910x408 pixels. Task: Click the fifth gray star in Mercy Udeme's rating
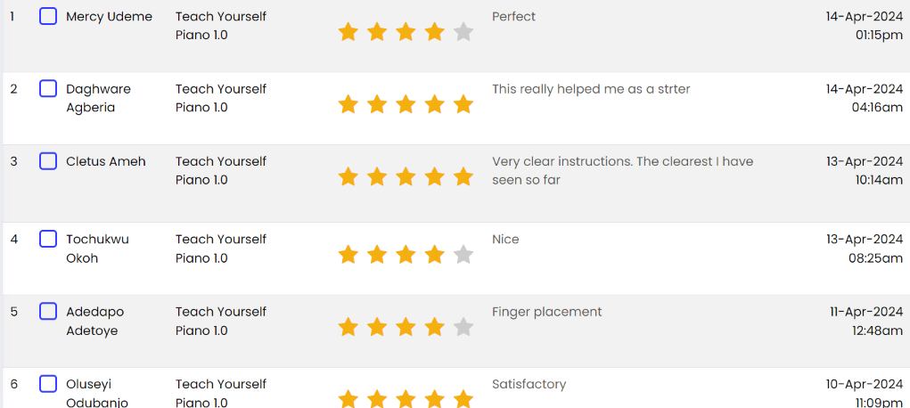(x=463, y=33)
